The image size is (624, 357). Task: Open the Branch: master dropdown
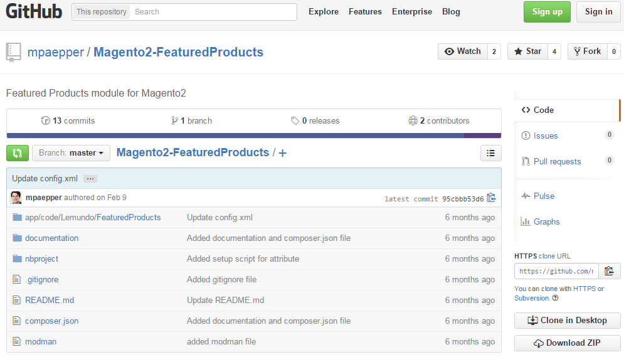click(71, 153)
